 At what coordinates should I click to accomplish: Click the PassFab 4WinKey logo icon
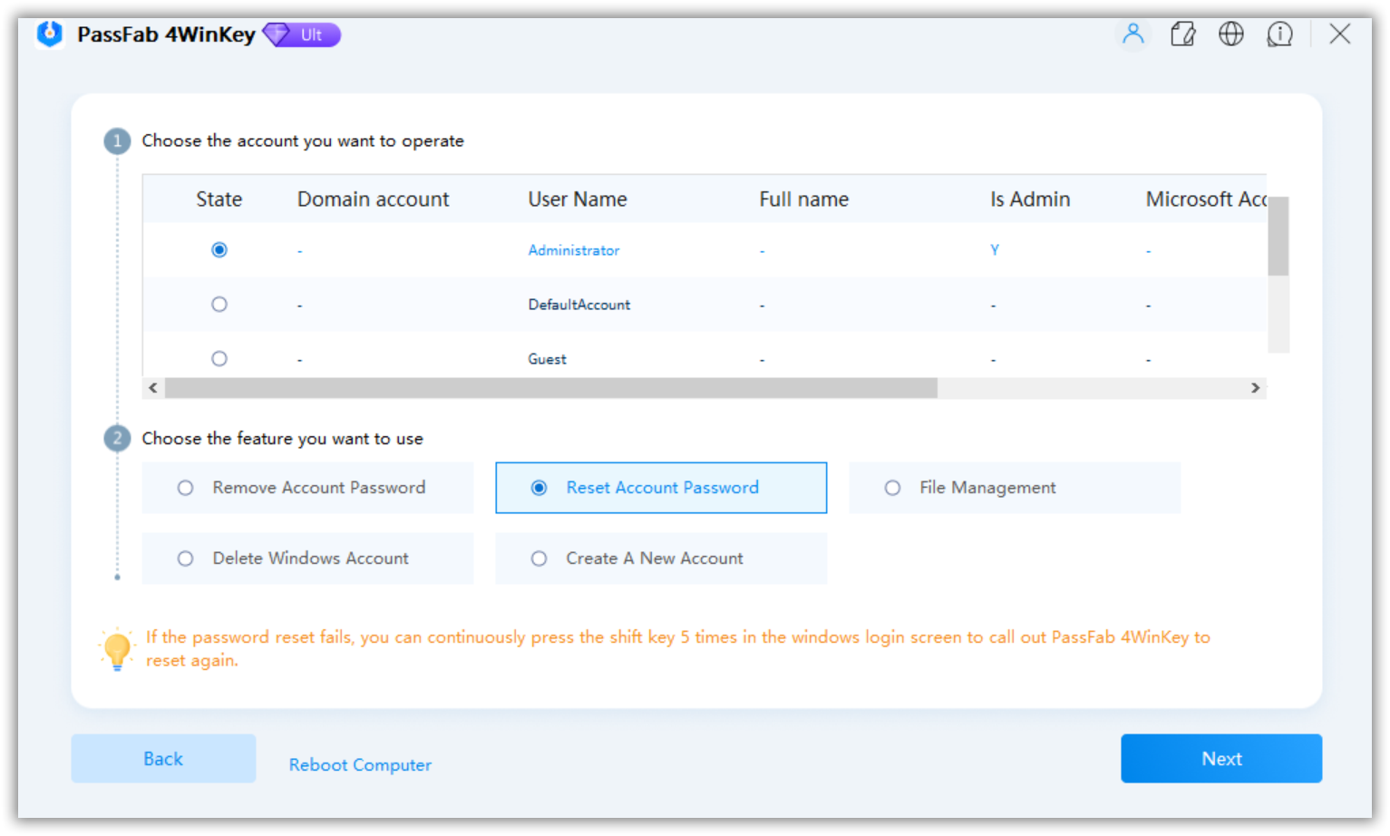pyautogui.click(x=50, y=34)
